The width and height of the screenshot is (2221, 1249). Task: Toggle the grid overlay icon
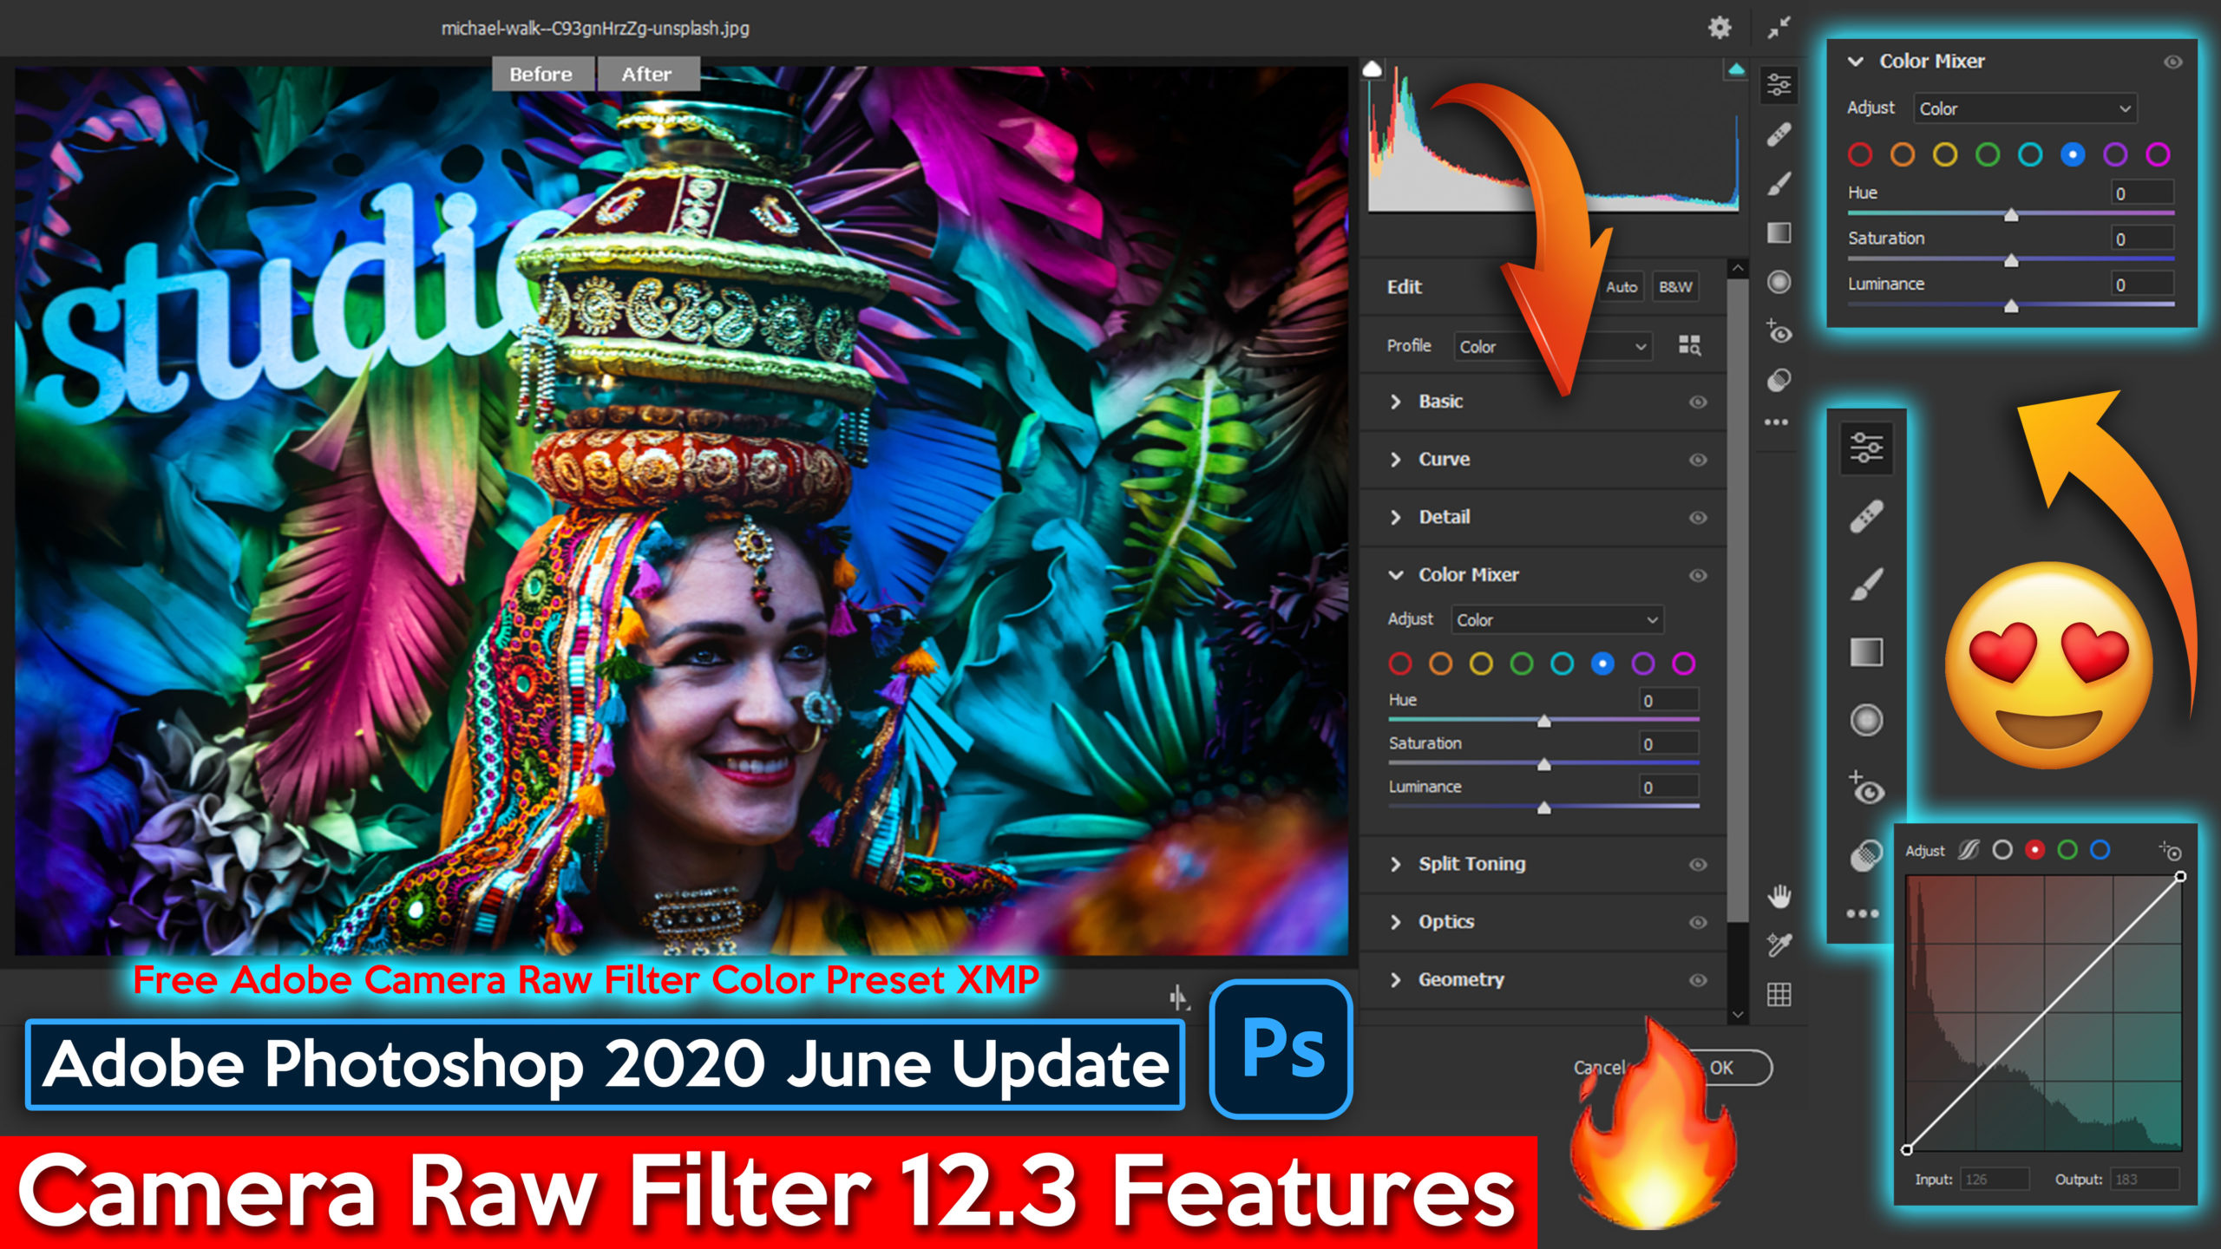[1779, 994]
